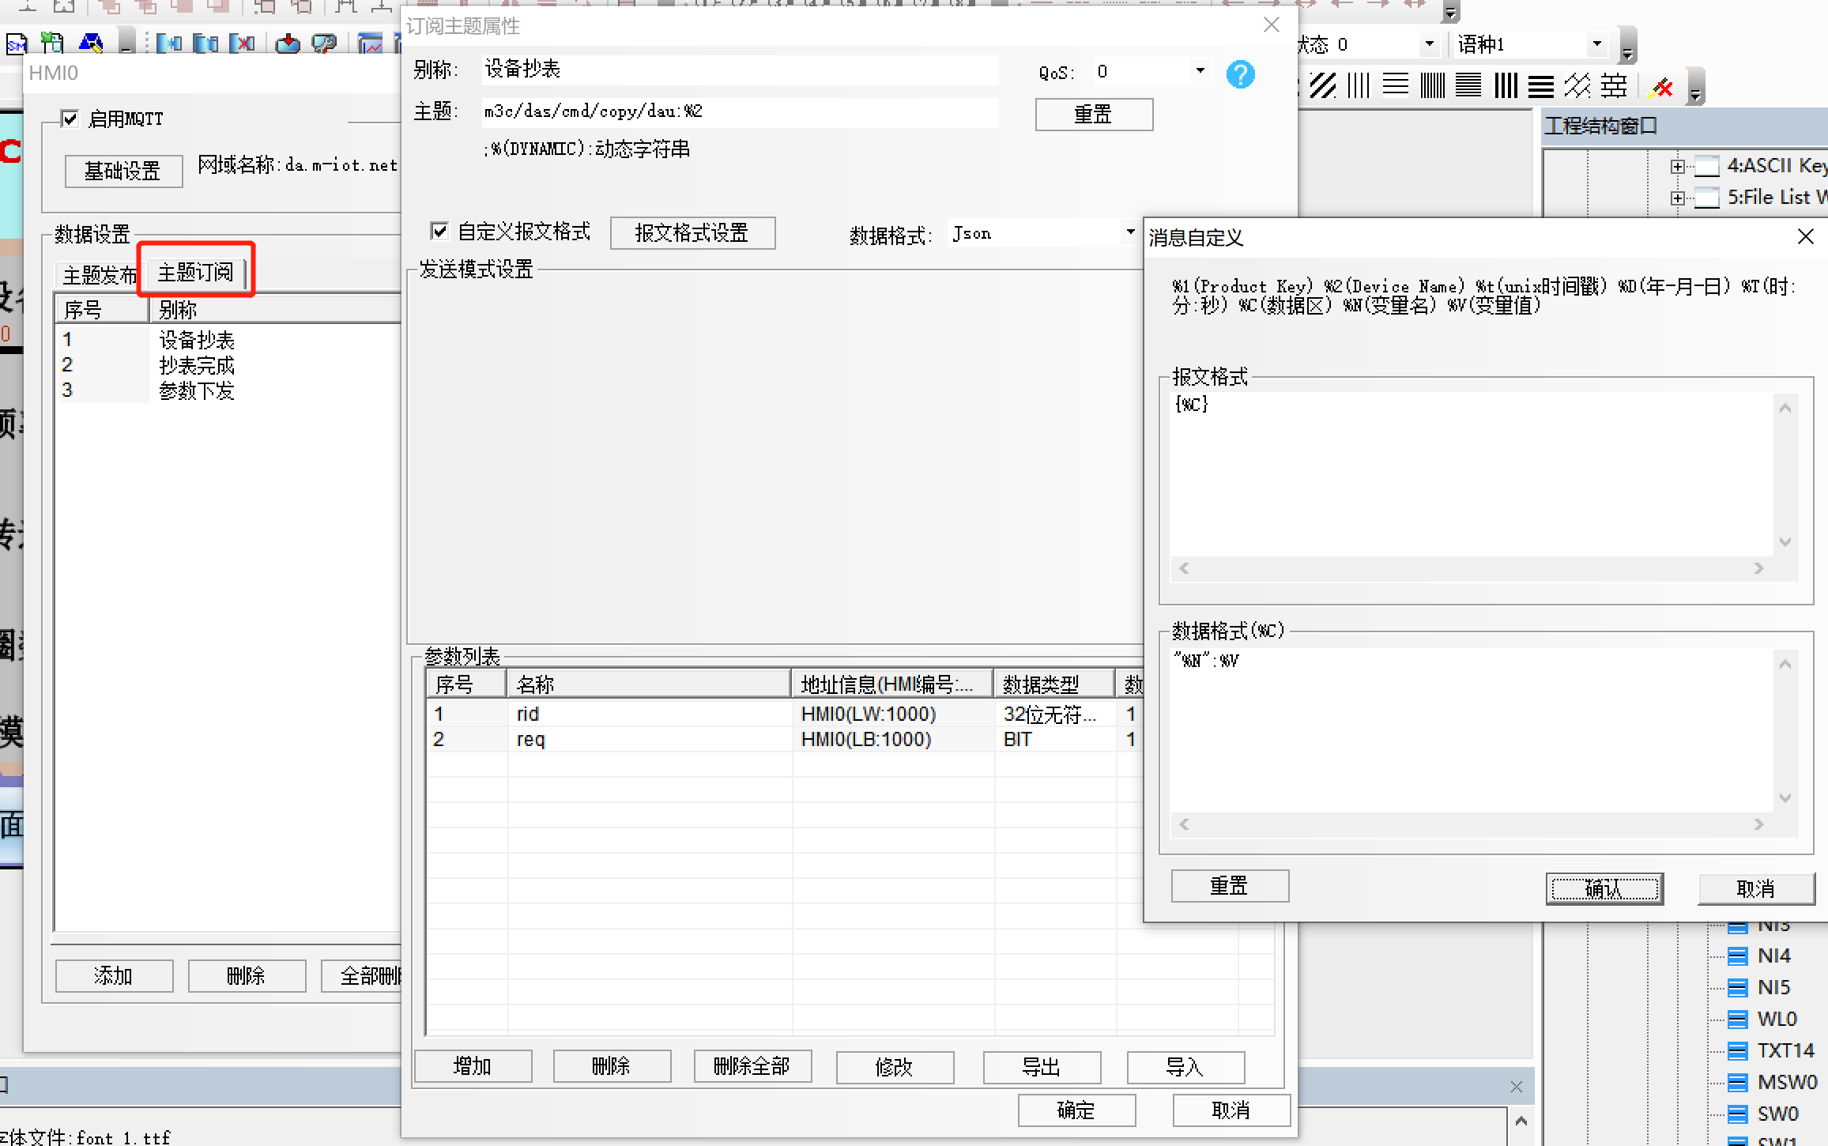Open the 数据格式 Json dropdown
The height and width of the screenshot is (1146, 1828).
tap(1129, 232)
